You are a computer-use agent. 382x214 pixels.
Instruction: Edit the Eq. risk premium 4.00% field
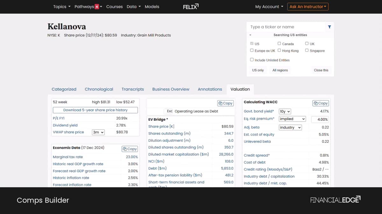pyautogui.click(x=320, y=119)
